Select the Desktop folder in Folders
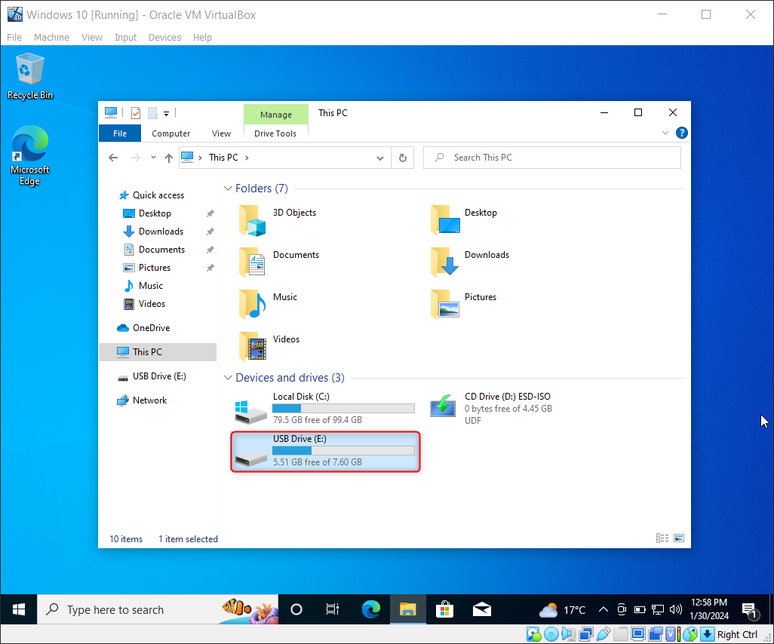 [464, 220]
